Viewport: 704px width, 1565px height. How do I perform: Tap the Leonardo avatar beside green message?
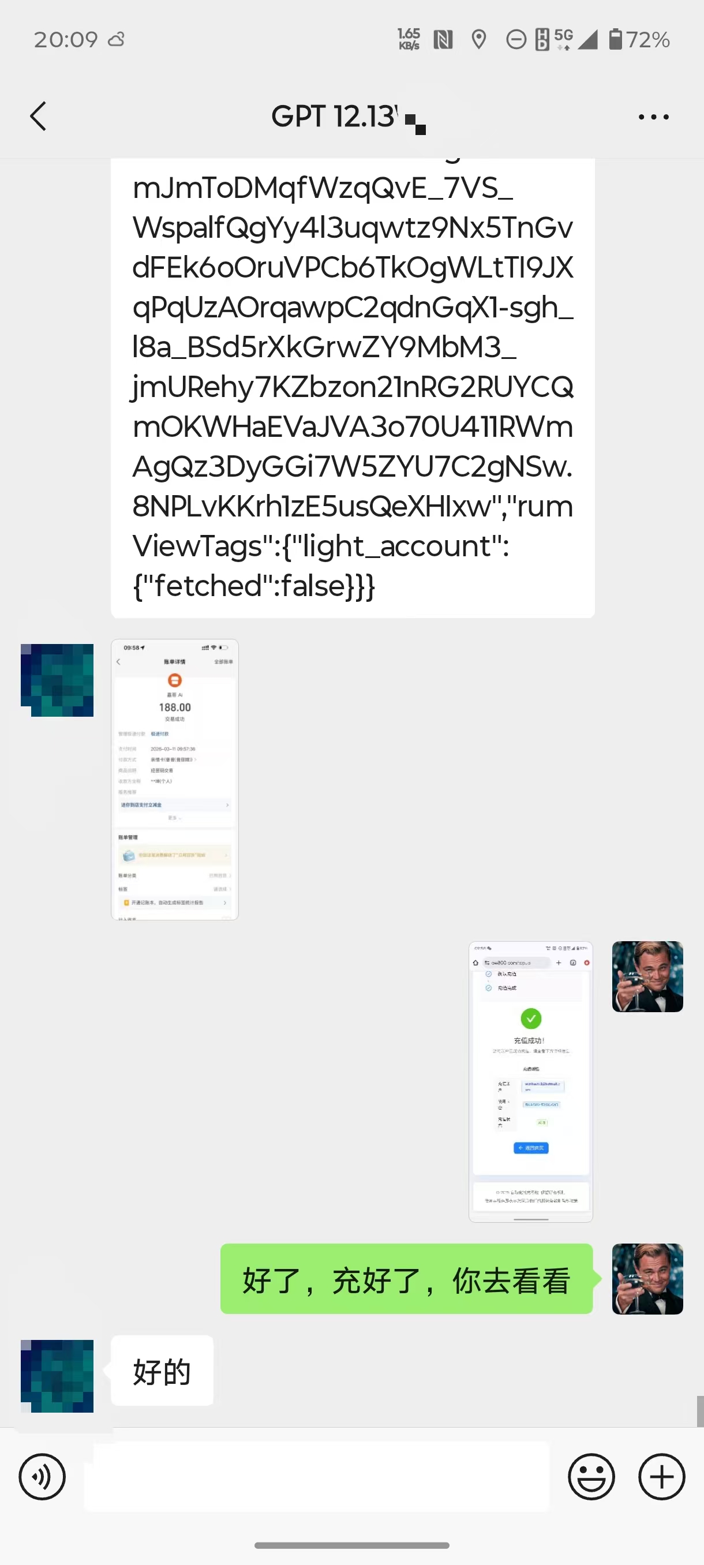coord(647,1279)
